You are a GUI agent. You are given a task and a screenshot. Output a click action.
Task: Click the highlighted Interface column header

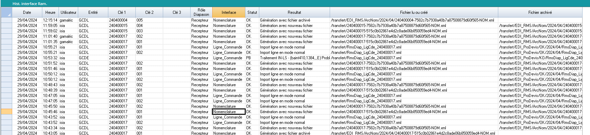coord(229,12)
